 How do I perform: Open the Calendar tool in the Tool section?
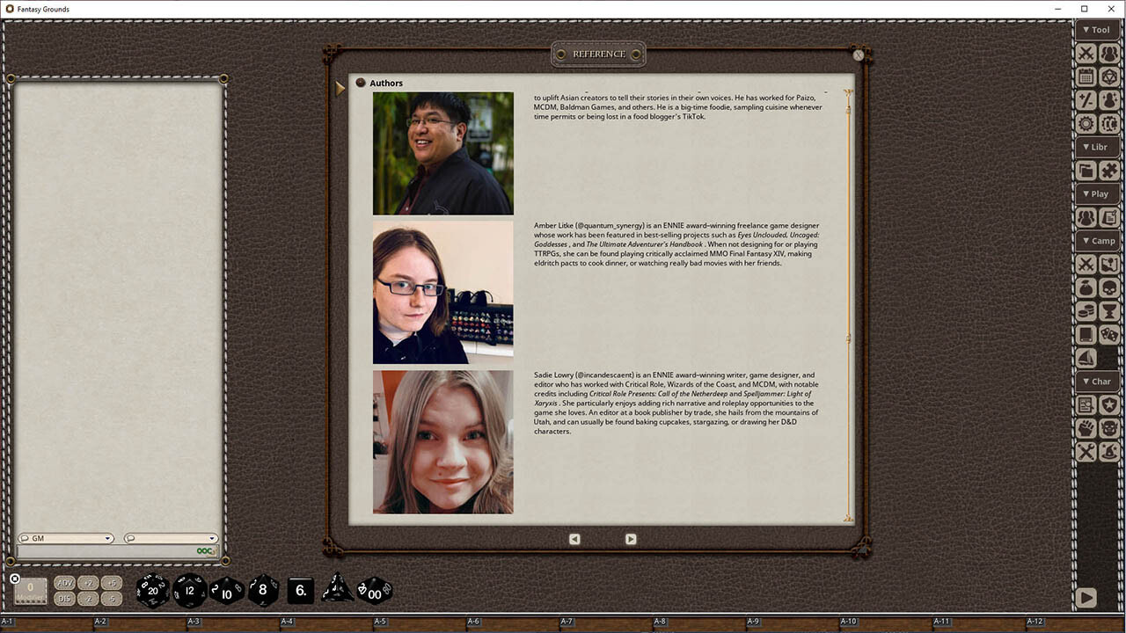point(1087,76)
